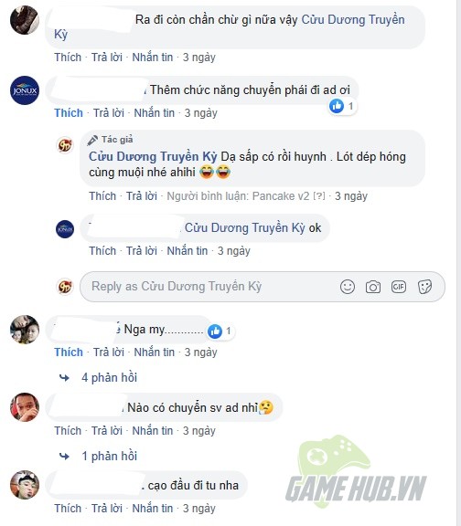Click Trả lời under the author's reply
Viewport: 461px width, 526px height.
[x=142, y=196]
